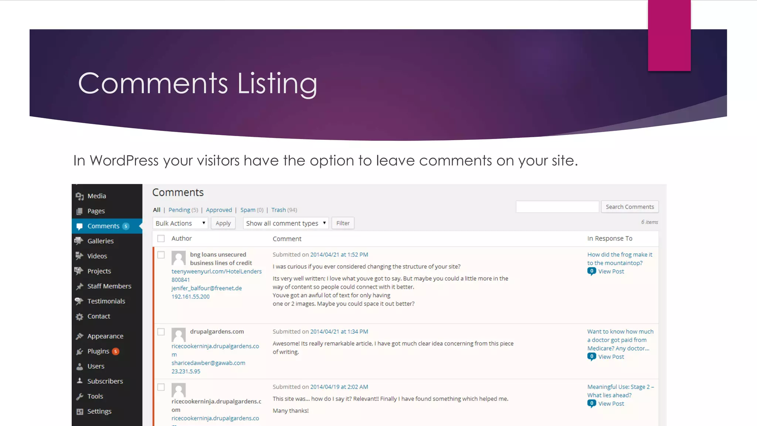
Task: Click View Post under frog mountaintop
Action: (x=611, y=271)
